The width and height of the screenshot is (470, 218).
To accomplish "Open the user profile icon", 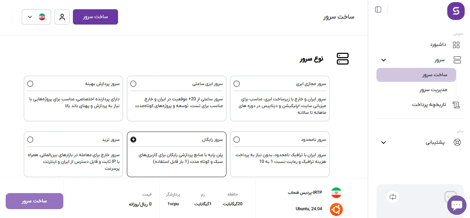I will click(62, 17).
